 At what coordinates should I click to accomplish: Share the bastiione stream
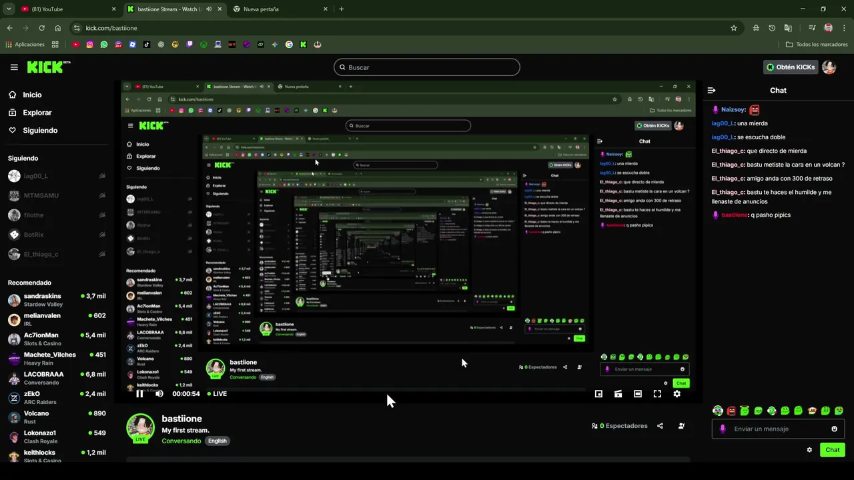pos(660,426)
